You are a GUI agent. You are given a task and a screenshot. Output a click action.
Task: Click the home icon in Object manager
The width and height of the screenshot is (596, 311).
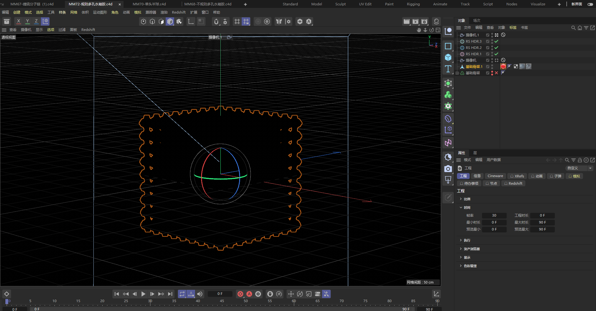click(x=580, y=28)
